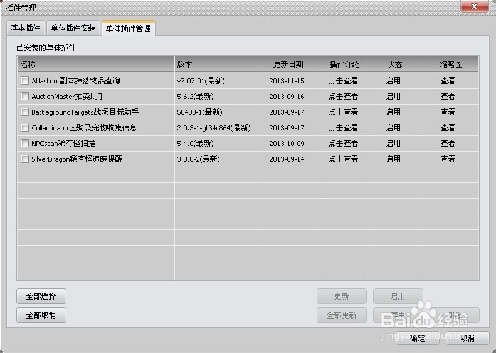
Task: Open 查看 thumbnail for Collectinator
Action: coord(448,128)
